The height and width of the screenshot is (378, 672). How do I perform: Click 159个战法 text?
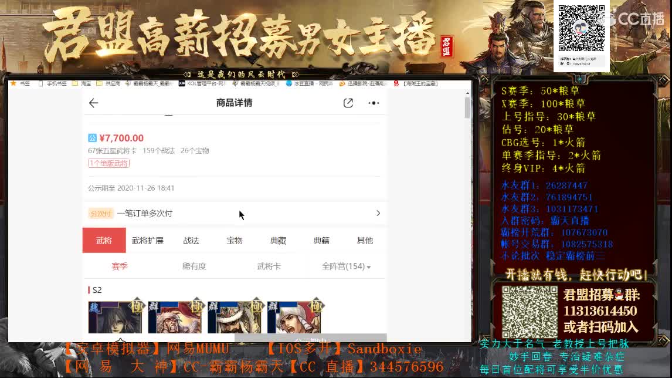click(x=158, y=151)
